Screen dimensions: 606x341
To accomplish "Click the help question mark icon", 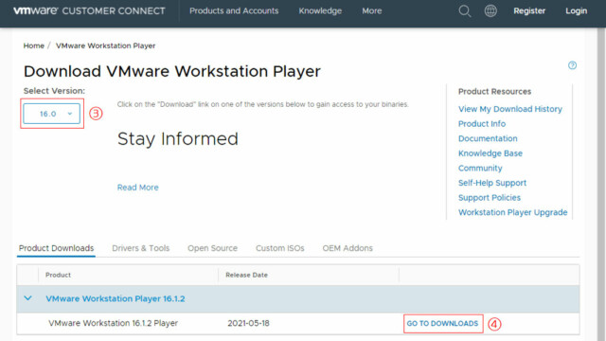I will [x=572, y=65].
